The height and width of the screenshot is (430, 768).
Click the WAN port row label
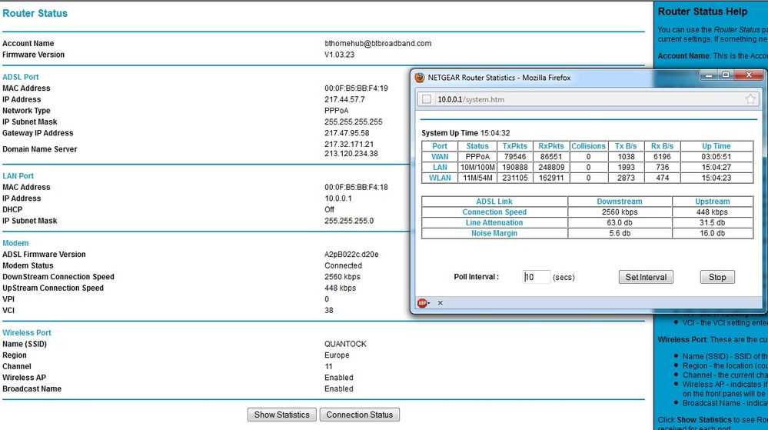tap(439, 157)
